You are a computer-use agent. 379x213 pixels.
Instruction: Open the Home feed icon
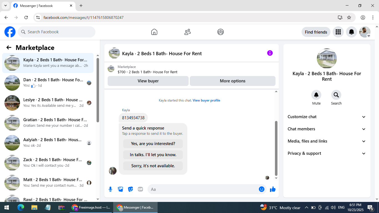[154, 32]
